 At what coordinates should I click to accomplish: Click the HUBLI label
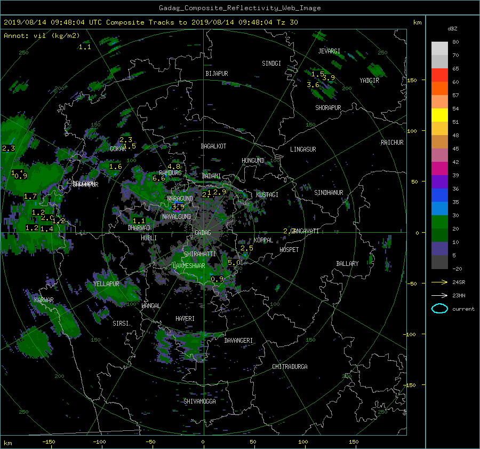click(x=149, y=238)
